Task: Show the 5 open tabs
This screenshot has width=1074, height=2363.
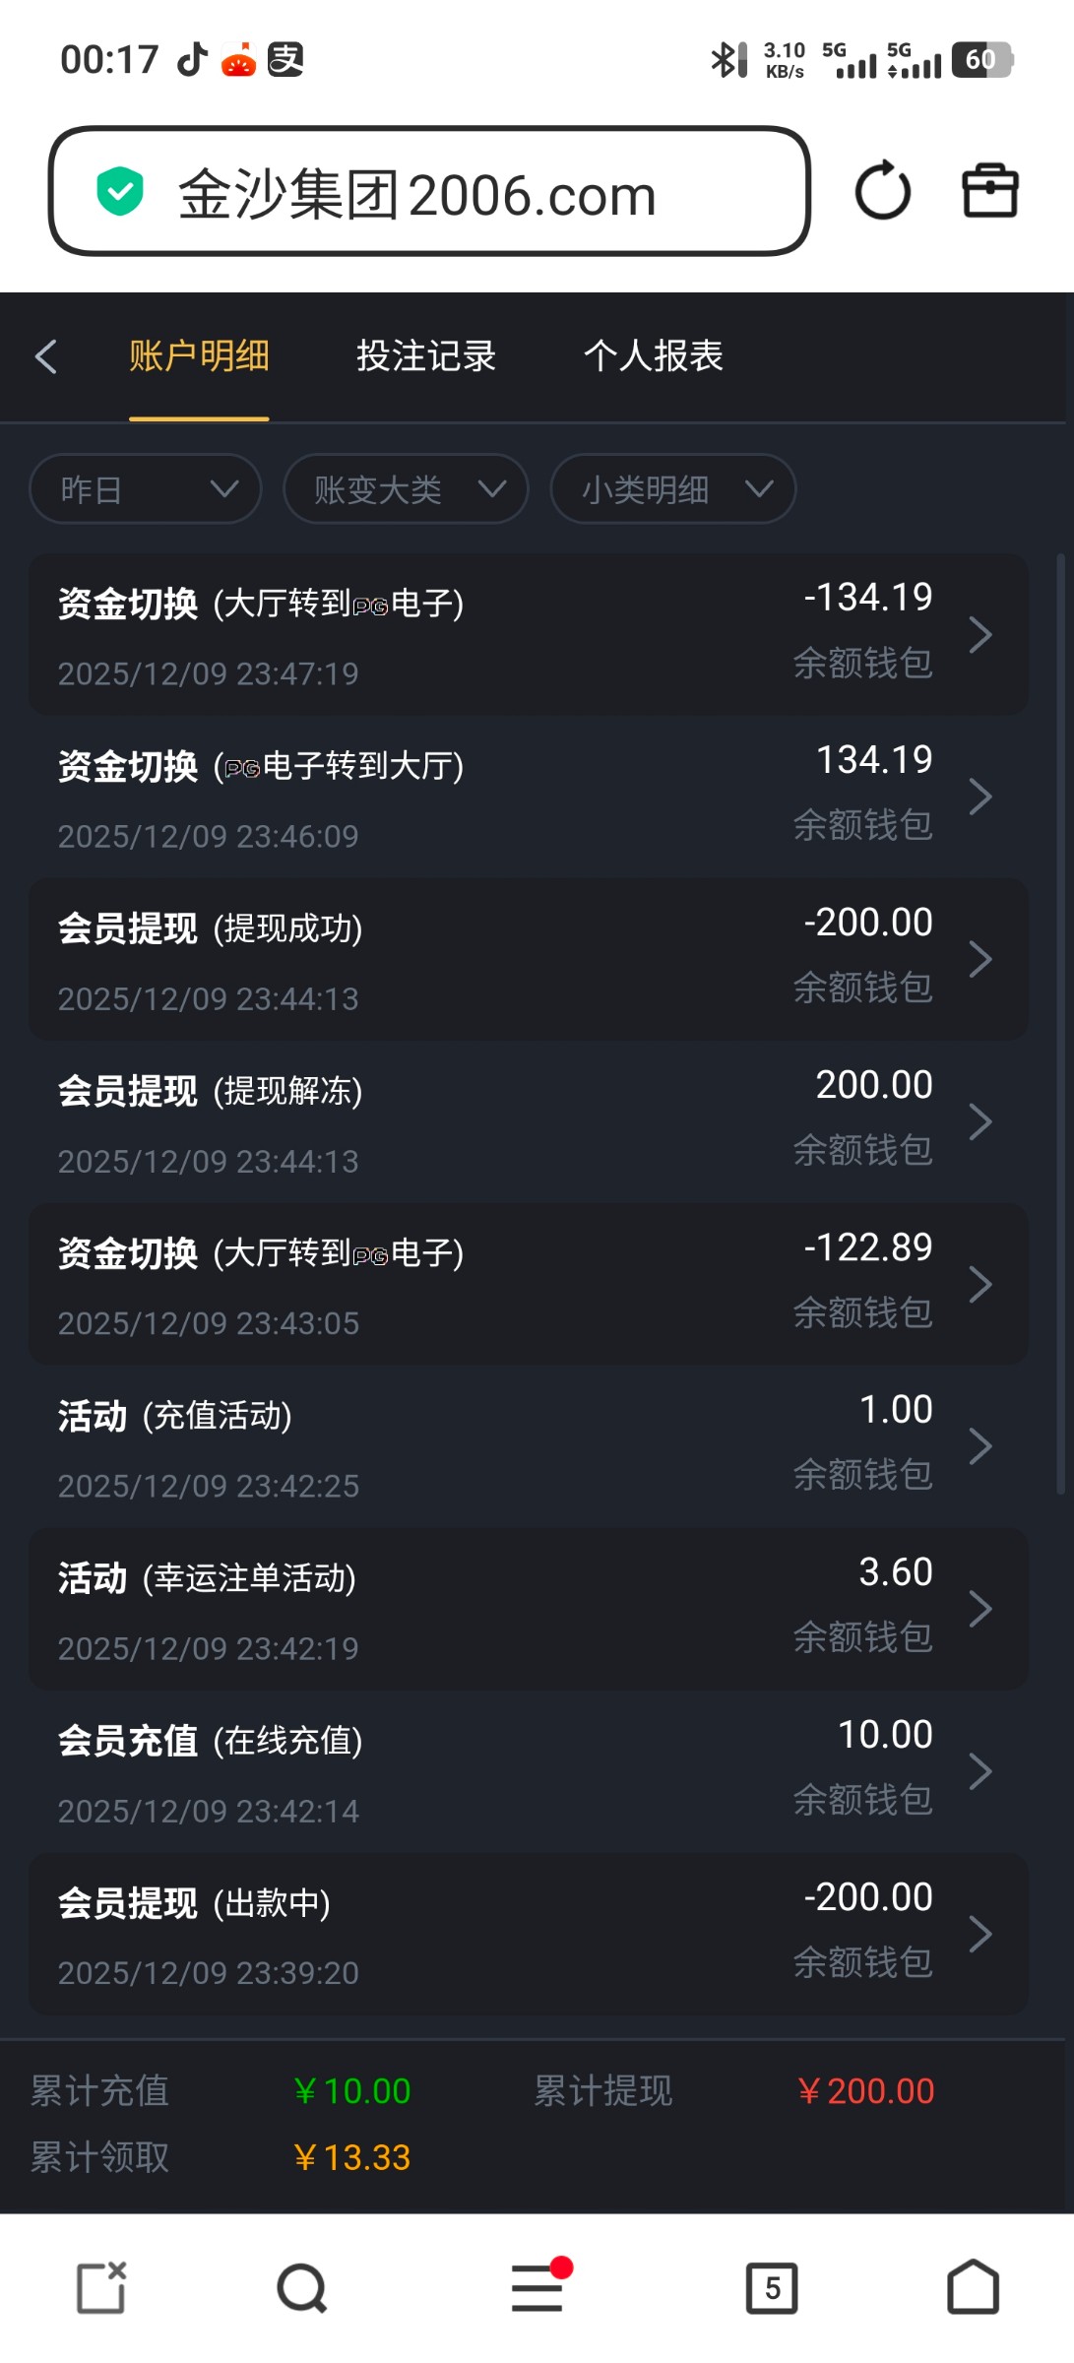Action: [772, 2288]
